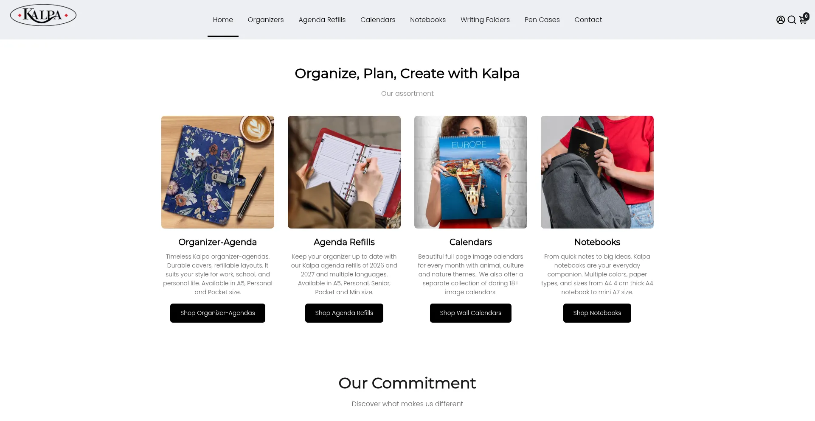The width and height of the screenshot is (815, 421).
Task: Go to Pen Cases menu item
Action: pyautogui.click(x=542, y=20)
